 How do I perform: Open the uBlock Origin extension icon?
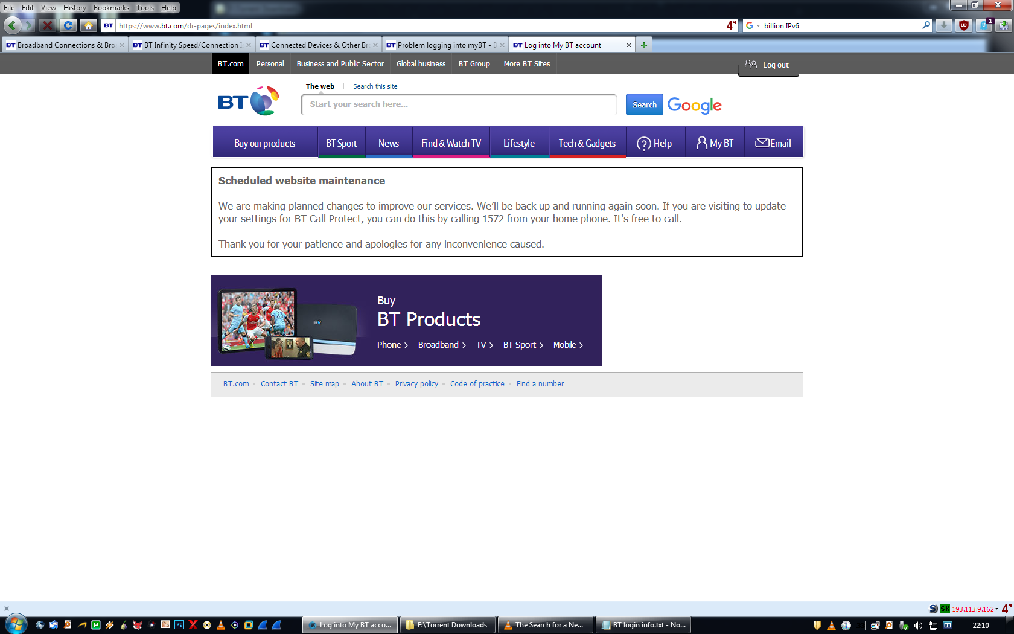coord(964,25)
